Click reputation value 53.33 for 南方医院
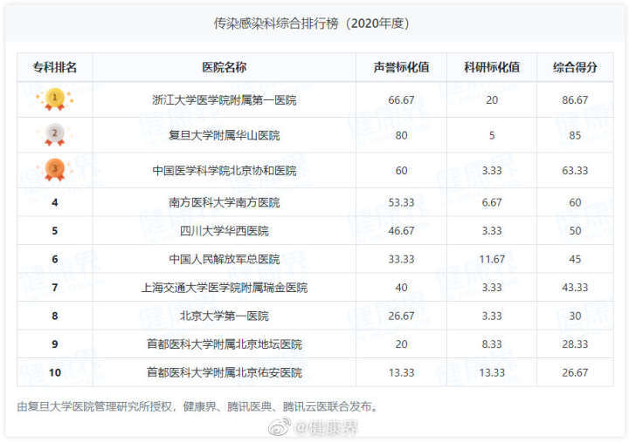This screenshot has width=629, height=442. tap(401, 202)
